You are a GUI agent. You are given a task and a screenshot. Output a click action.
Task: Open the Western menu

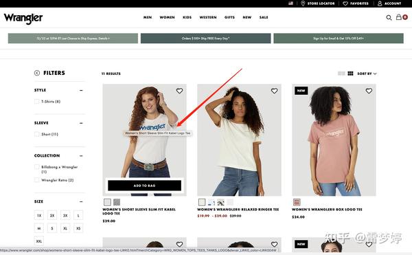(208, 17)
